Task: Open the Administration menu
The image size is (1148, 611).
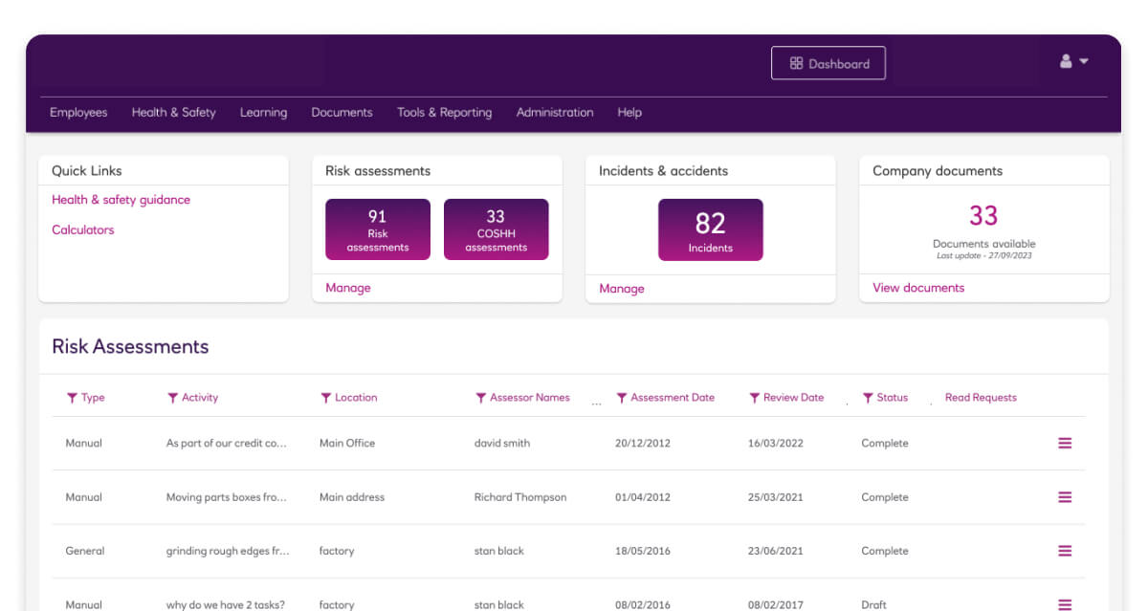Action: (x=555, y=112)
